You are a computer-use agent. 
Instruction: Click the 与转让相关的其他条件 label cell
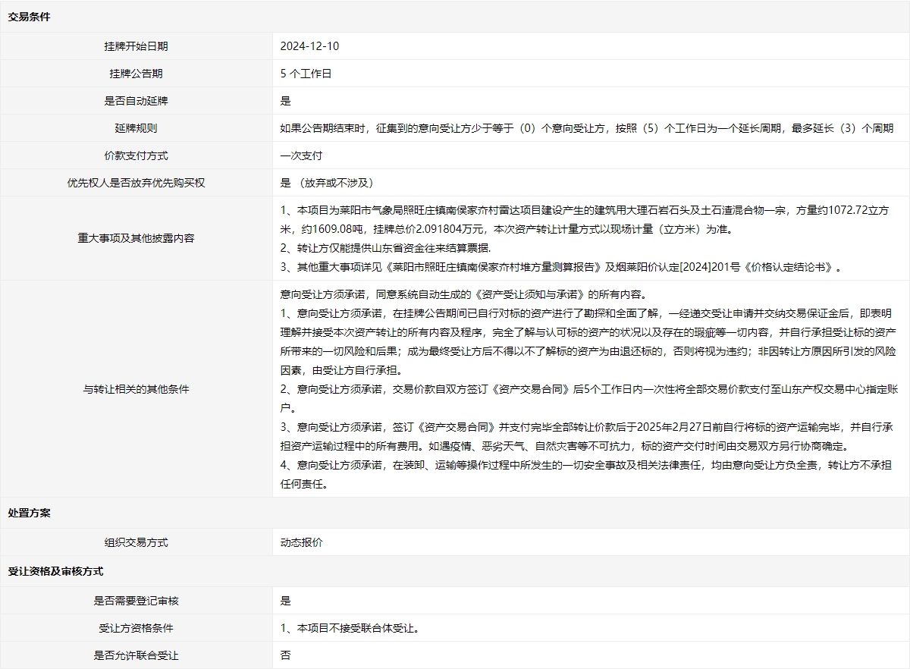coord(136,389)
